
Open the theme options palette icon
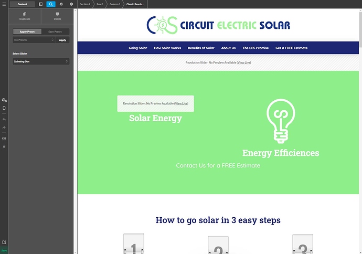click(x=4, y=100)
